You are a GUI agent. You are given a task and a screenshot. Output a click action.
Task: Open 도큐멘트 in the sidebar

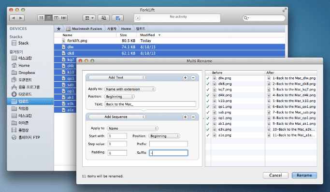(21, 80)
